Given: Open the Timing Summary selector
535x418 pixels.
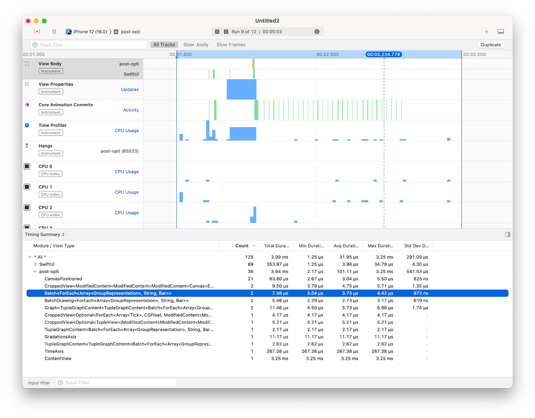Looking at the screenshot, I should pos(44,234).
